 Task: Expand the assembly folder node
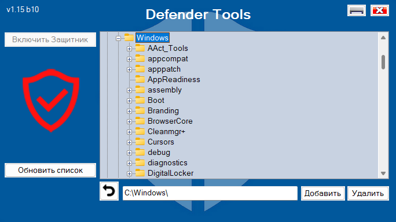129,90
